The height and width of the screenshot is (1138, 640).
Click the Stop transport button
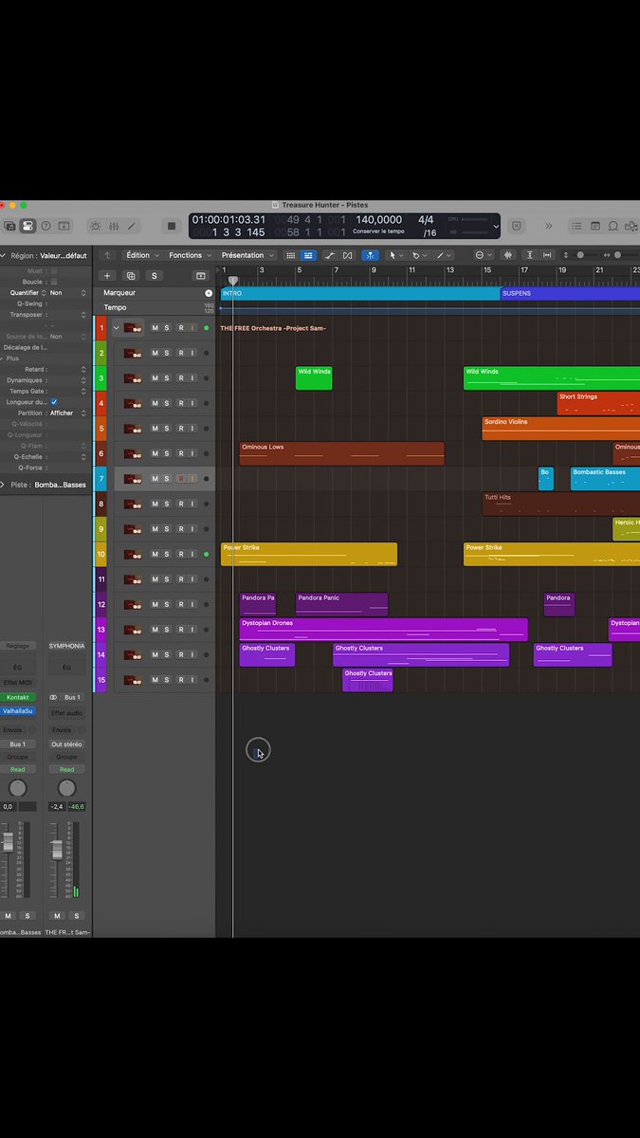click(x=172, y=226)
